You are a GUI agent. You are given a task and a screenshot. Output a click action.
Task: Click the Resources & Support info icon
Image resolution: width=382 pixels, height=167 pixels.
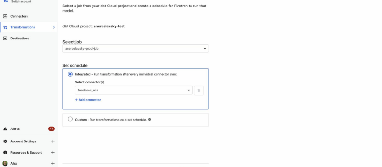coord(5,153)
